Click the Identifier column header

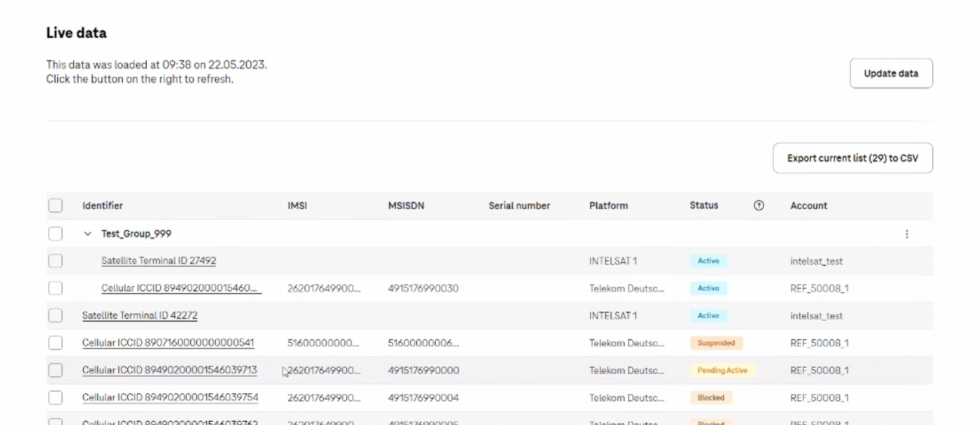(x=103, y=206)
